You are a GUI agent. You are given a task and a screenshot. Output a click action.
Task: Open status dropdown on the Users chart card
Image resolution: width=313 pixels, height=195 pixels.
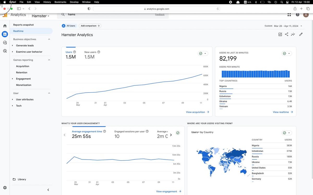click(203, 53)
